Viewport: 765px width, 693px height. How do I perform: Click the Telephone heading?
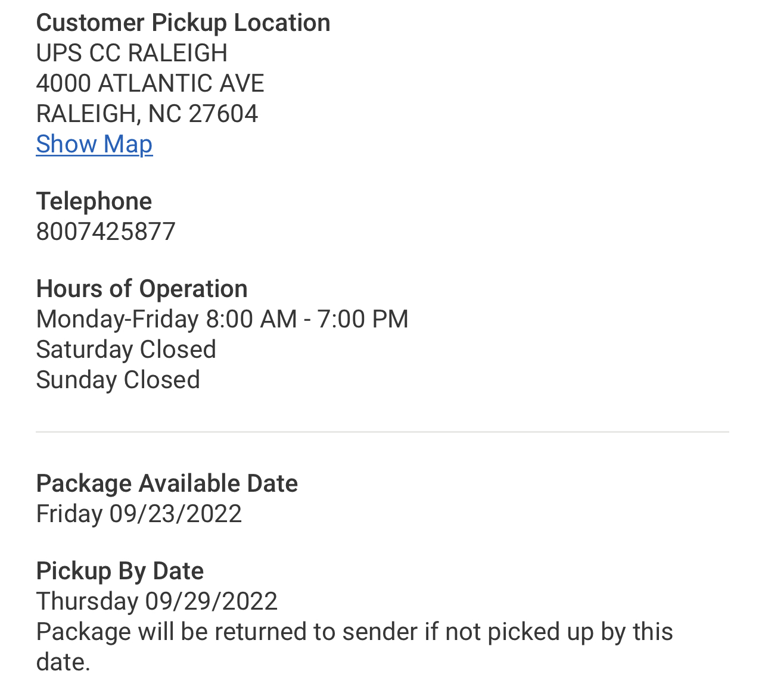pyautogui.click(x=94, y=201)
